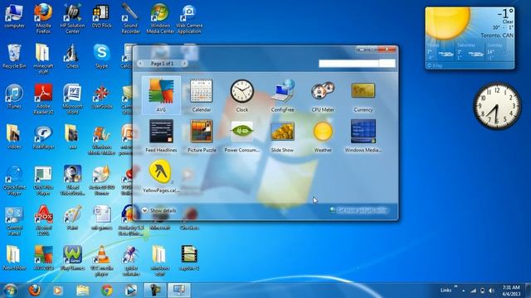Expand the Links toolbar chevron on taskbar
This screenshot has width=531, height=298.
(x=455, y=287)
